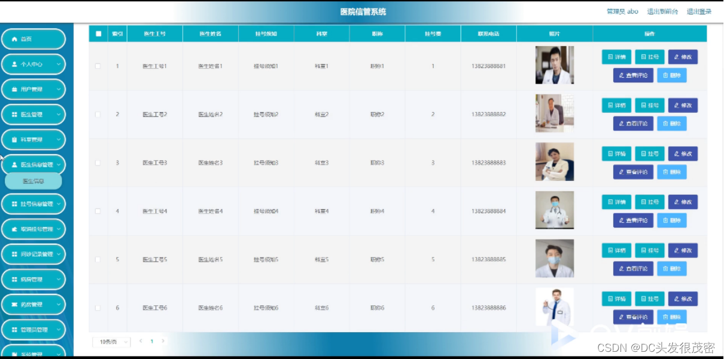Collapse the 医生信息管理 menu chevron
This screenshot has height=359, width=724.
tap(59, 164)
